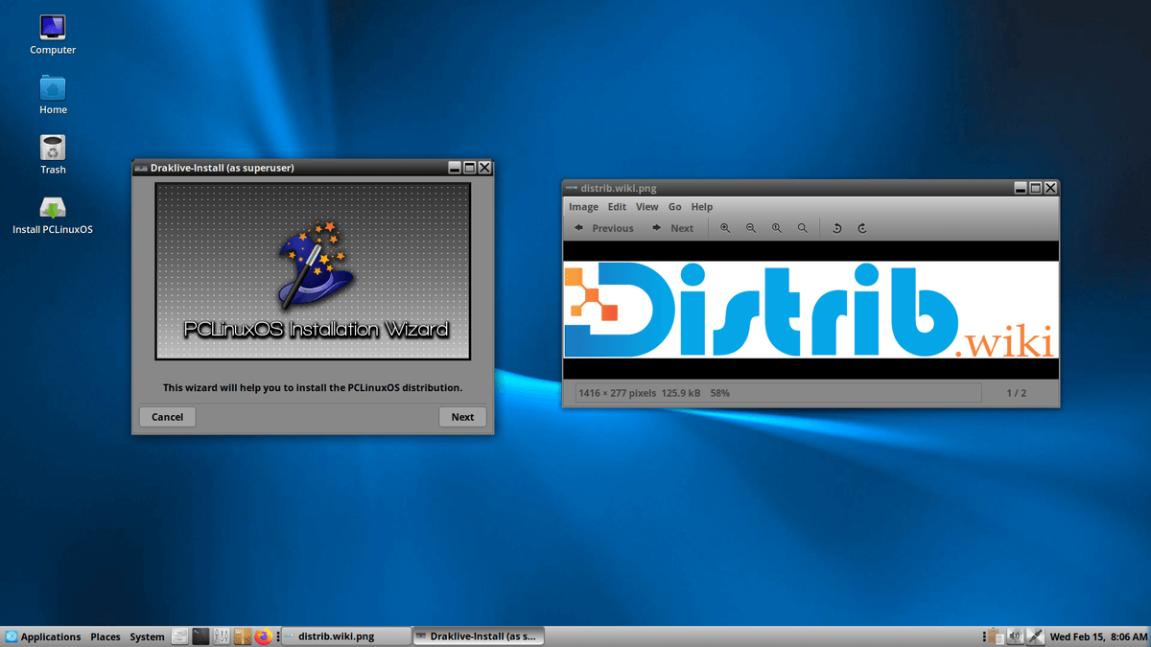1151x647 pixels.
Task: Click image info text in viewer status bar
Action: (x=654, y=393)
